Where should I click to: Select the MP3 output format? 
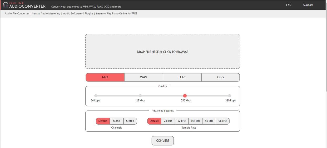click(105, 77)
